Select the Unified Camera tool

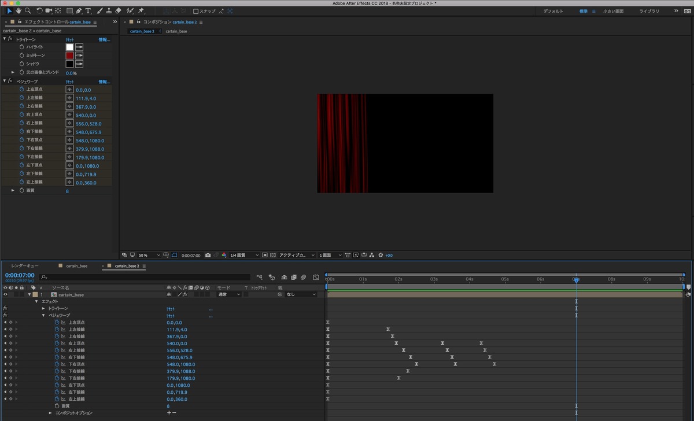49,11
